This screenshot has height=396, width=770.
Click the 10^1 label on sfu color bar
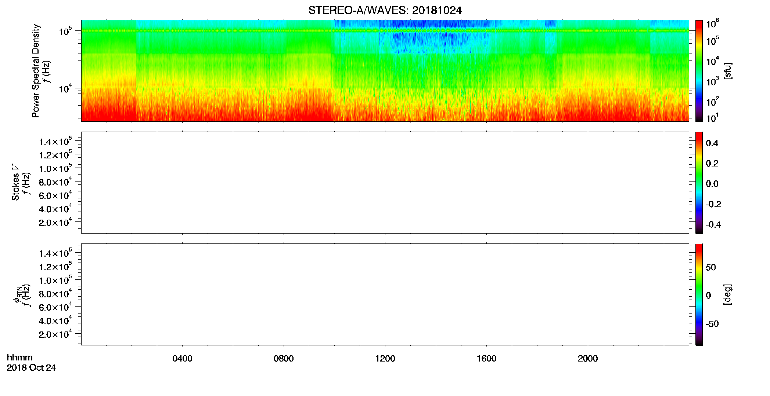712,118
